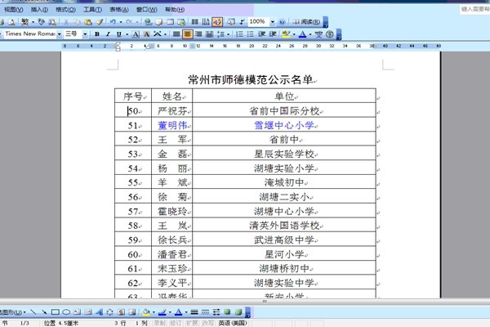Expand the undo history dropdown arrow

click(x=121, y=22)
